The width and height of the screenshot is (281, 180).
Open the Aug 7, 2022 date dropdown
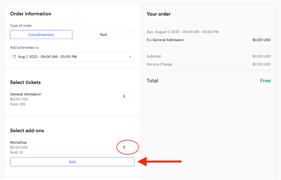click(x=72, y=57)
